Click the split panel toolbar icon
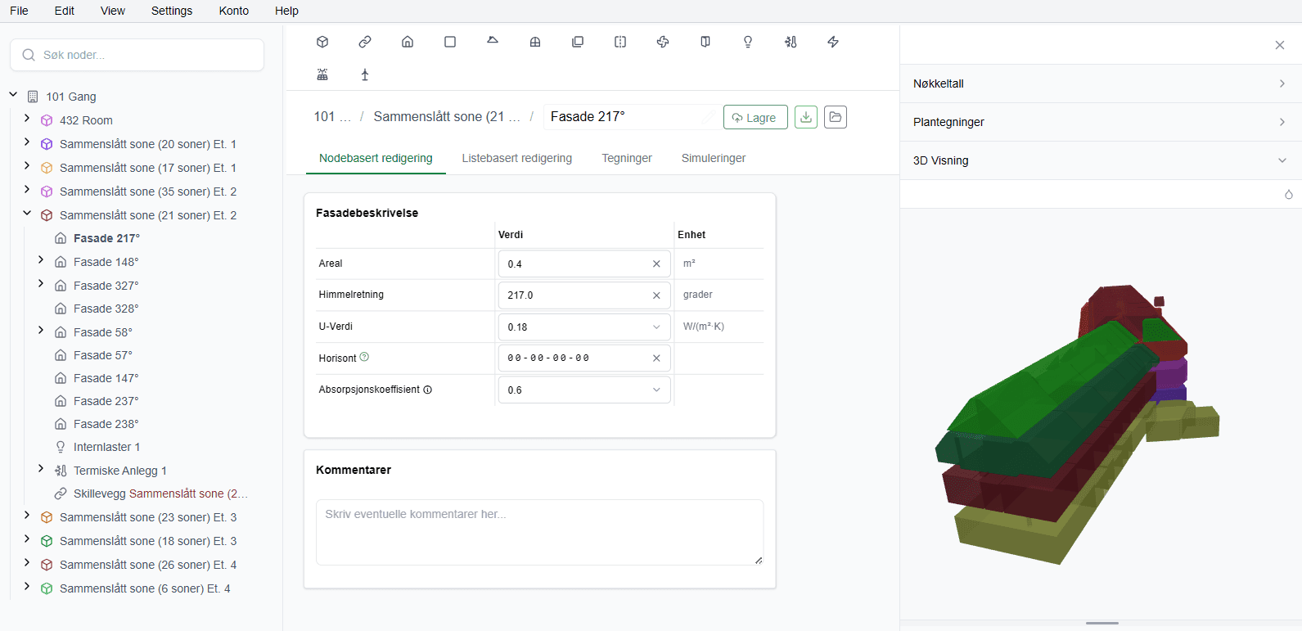Viewport: 1302px width, 631px height. [x=620, y=42]
